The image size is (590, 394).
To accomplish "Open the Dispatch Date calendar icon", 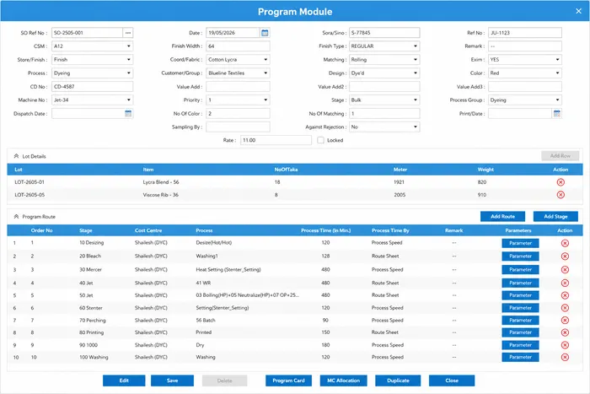I will point(128,113).
